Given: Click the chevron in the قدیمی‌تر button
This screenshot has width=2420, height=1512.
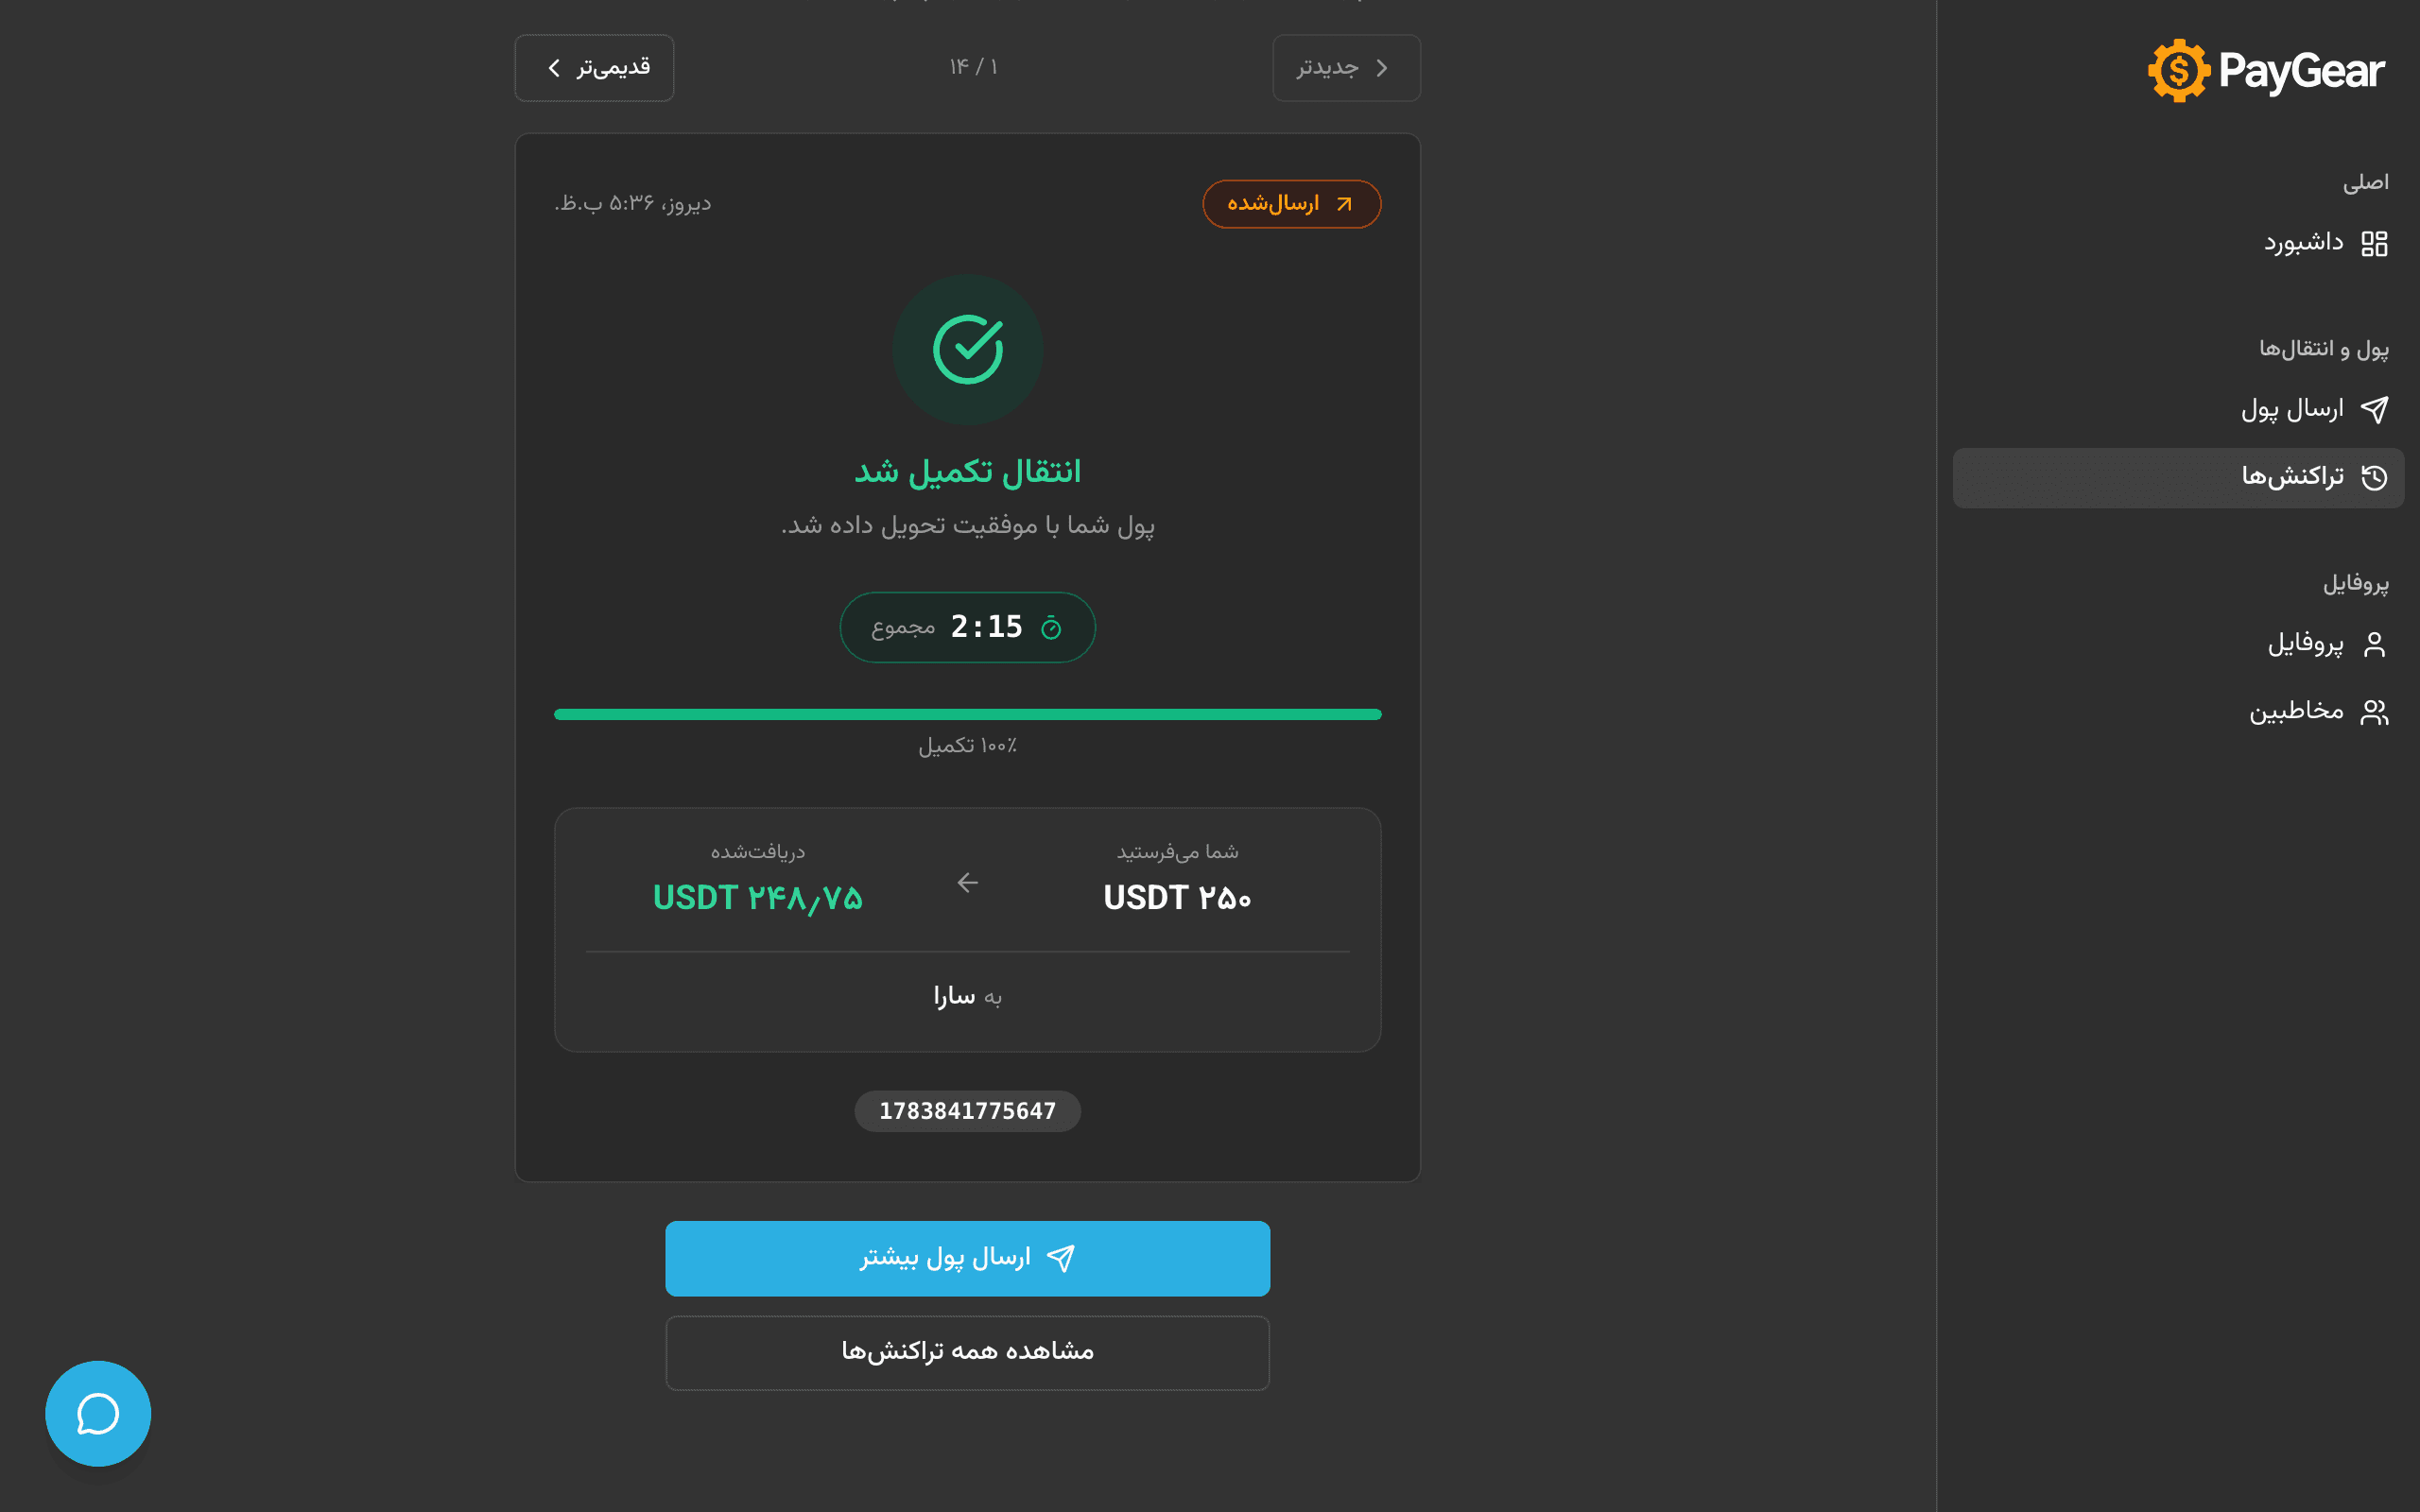Looking at the screenshot, I should (x=554, y=68).
